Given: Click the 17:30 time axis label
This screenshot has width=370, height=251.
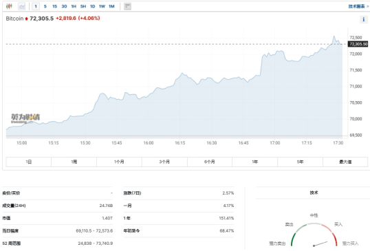Looking at the screenshot, I should (x=338, y=143).
